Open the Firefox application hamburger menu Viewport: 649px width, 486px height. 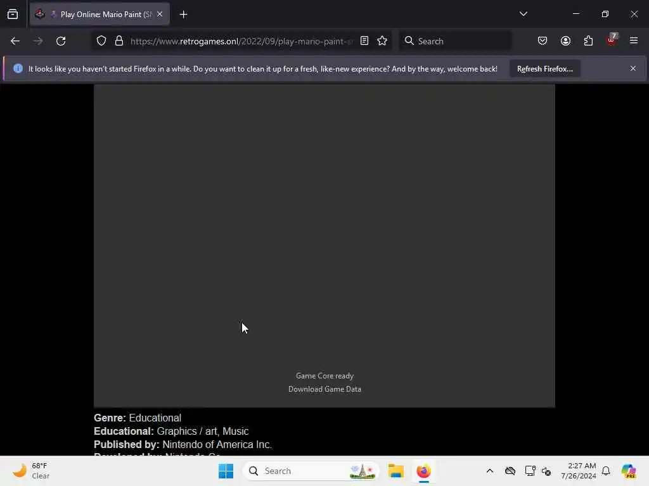point(634,40)
